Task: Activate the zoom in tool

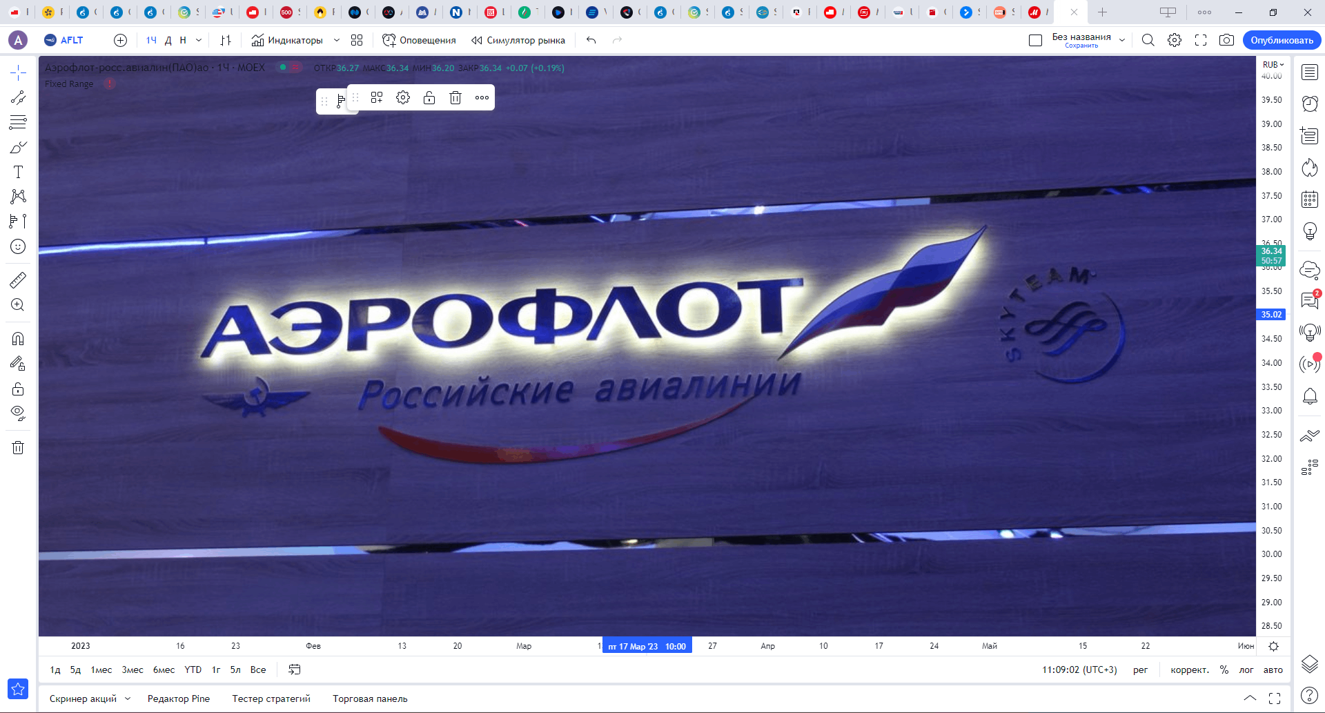Action: (19, 305)
